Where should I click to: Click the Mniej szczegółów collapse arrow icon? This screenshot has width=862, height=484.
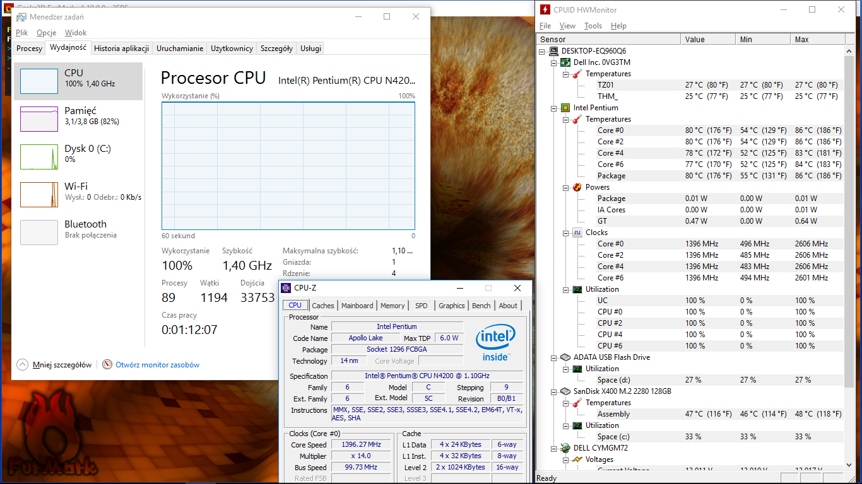tap(23, 364)
